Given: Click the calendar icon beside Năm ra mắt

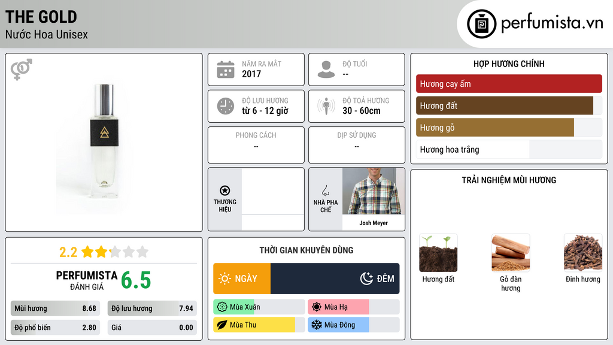Looking at the screenshot, I should (x=226, y=69).
